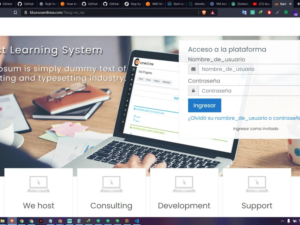Switch to the AWS Ma tab
This screenshot has height=225, width=300.
pos(155,4)
